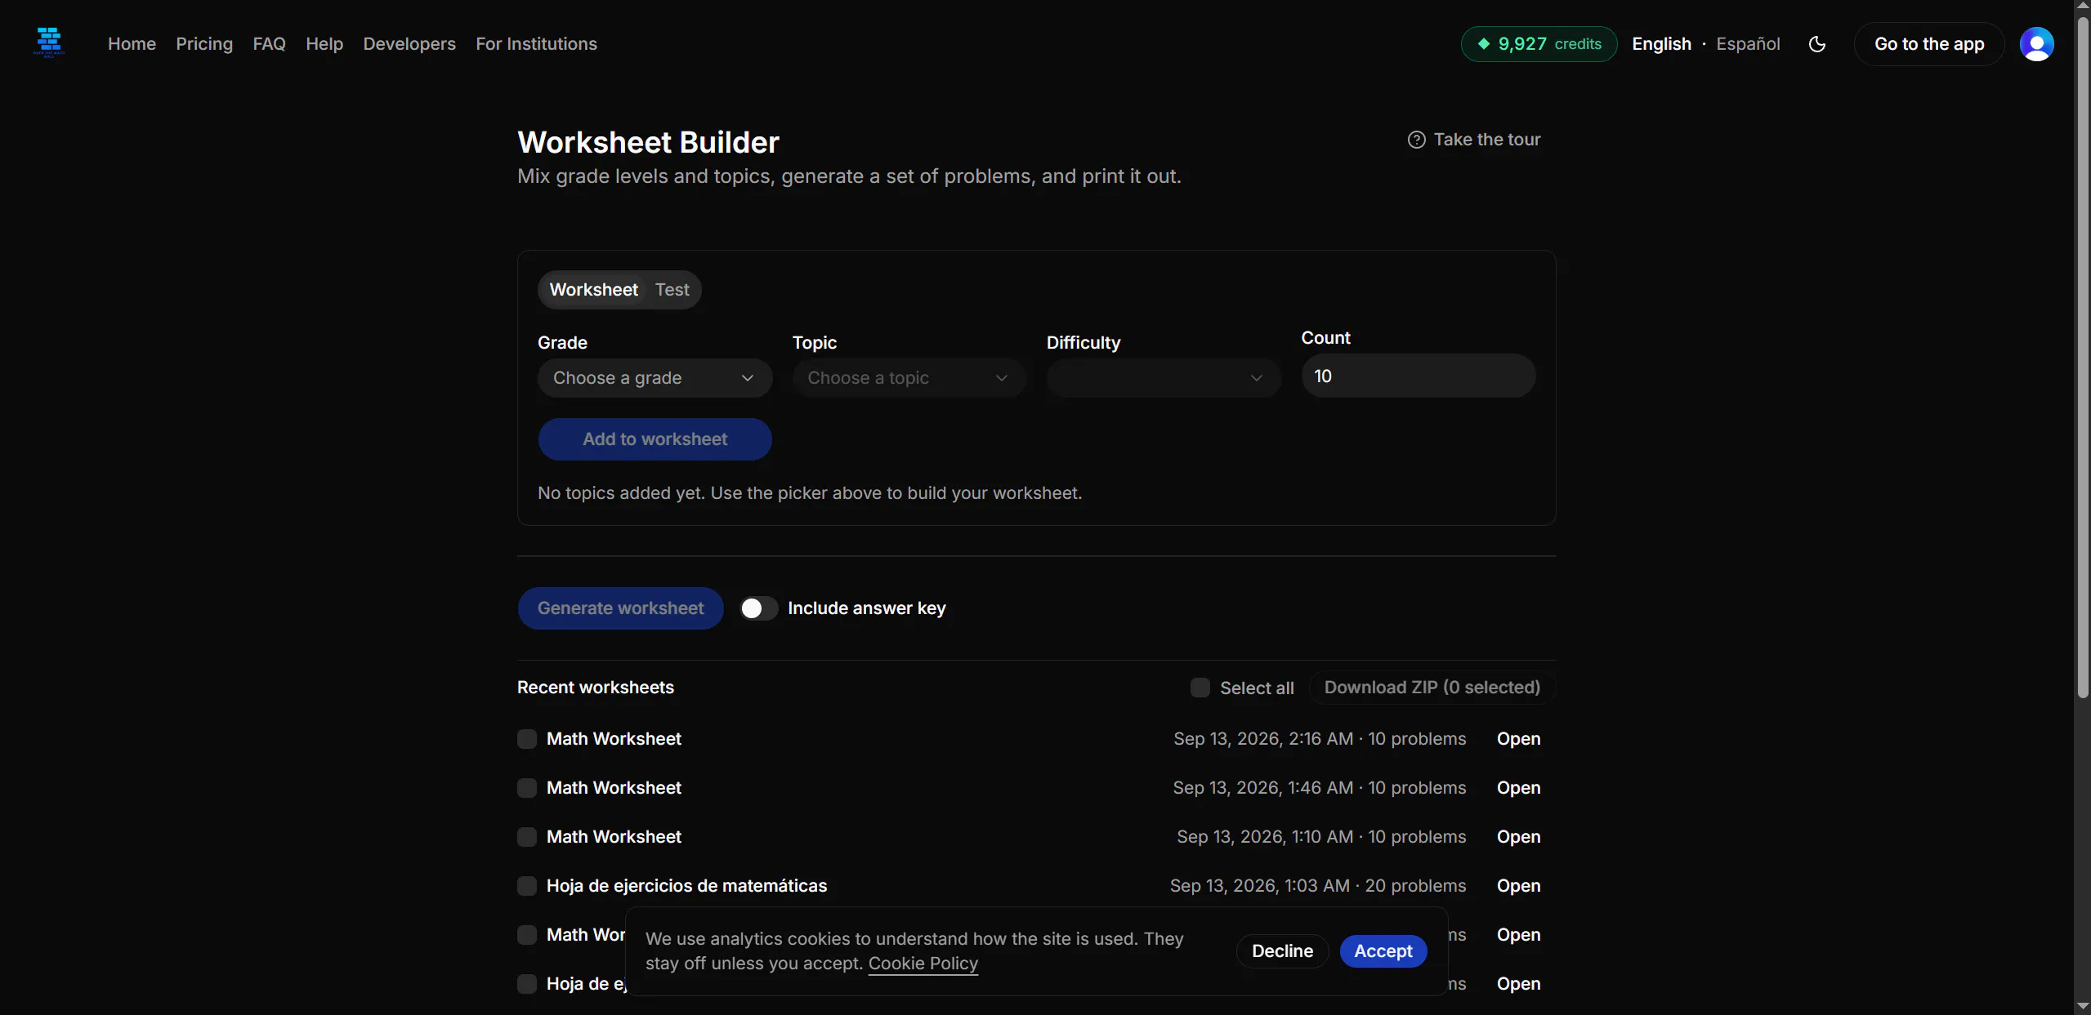Toggle dark mode moon icon
This screenshot has height=1015, width=2091.
[x=1817, y=44]
